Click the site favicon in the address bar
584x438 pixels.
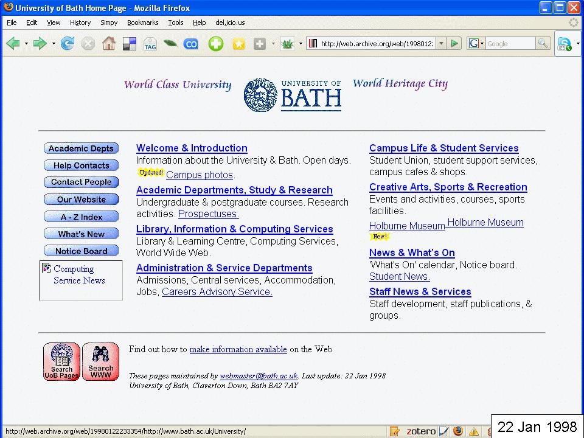coord(313,44)
